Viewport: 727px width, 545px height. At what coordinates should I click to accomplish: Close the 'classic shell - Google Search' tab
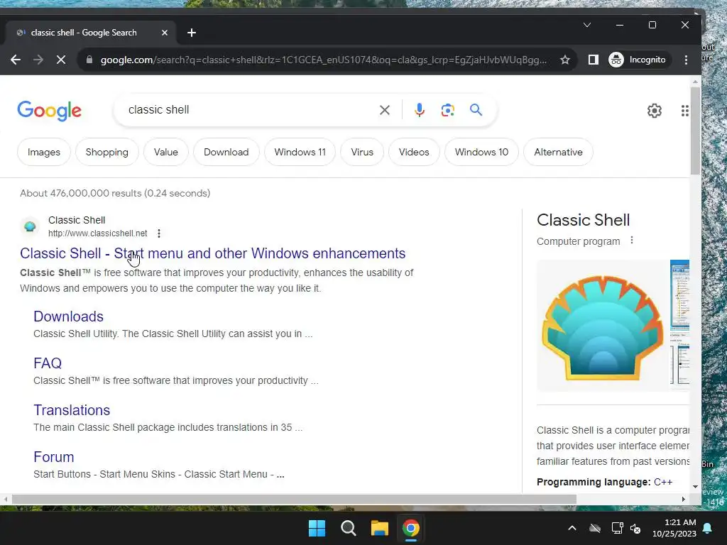click(165, 33)
